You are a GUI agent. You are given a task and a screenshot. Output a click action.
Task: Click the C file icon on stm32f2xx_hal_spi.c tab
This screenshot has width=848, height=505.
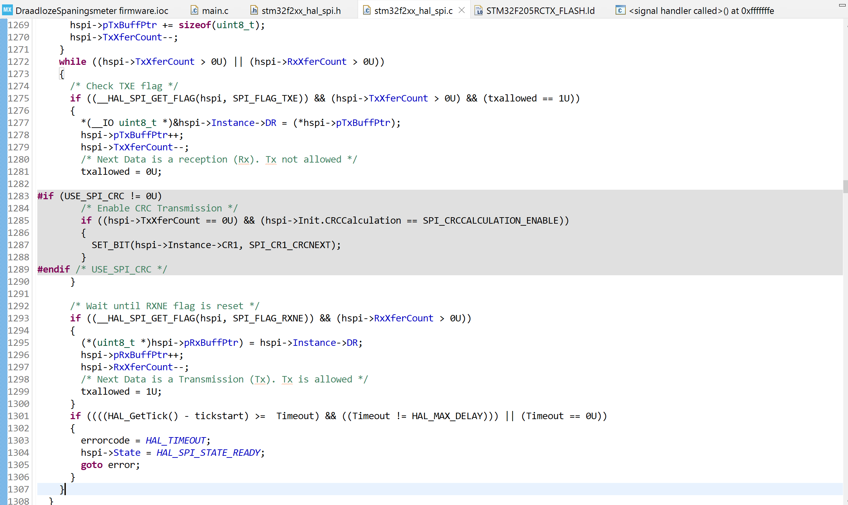[366, 11]
